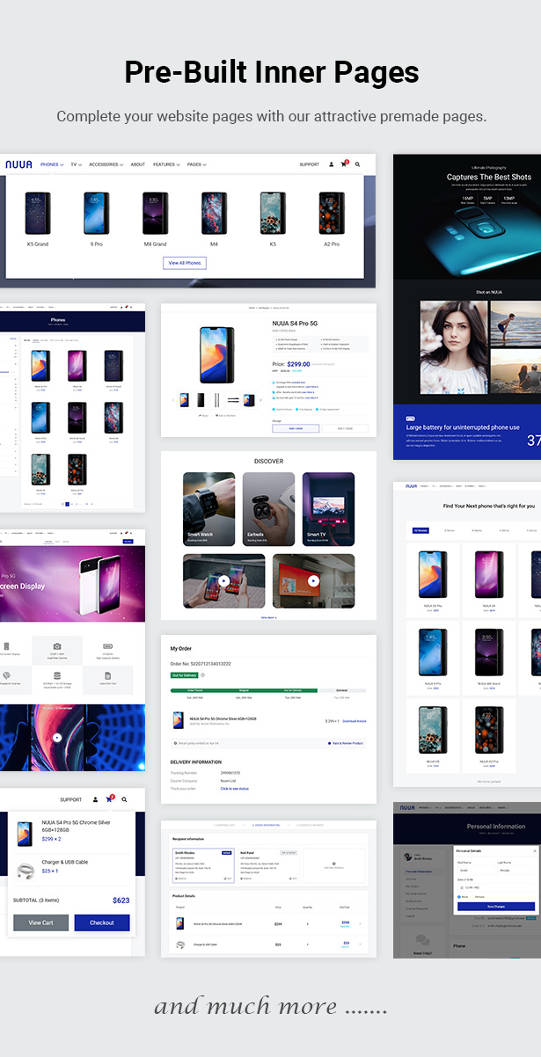This screenshot has width=541, height=1057.
Task: Click the user account icon in the top navbar
Action: [x=331, y=164]
